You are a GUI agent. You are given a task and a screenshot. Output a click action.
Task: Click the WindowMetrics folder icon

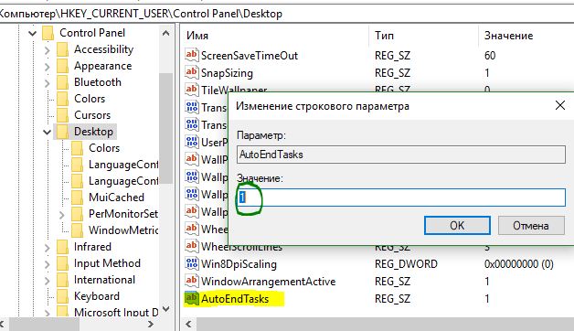[78, 230]
